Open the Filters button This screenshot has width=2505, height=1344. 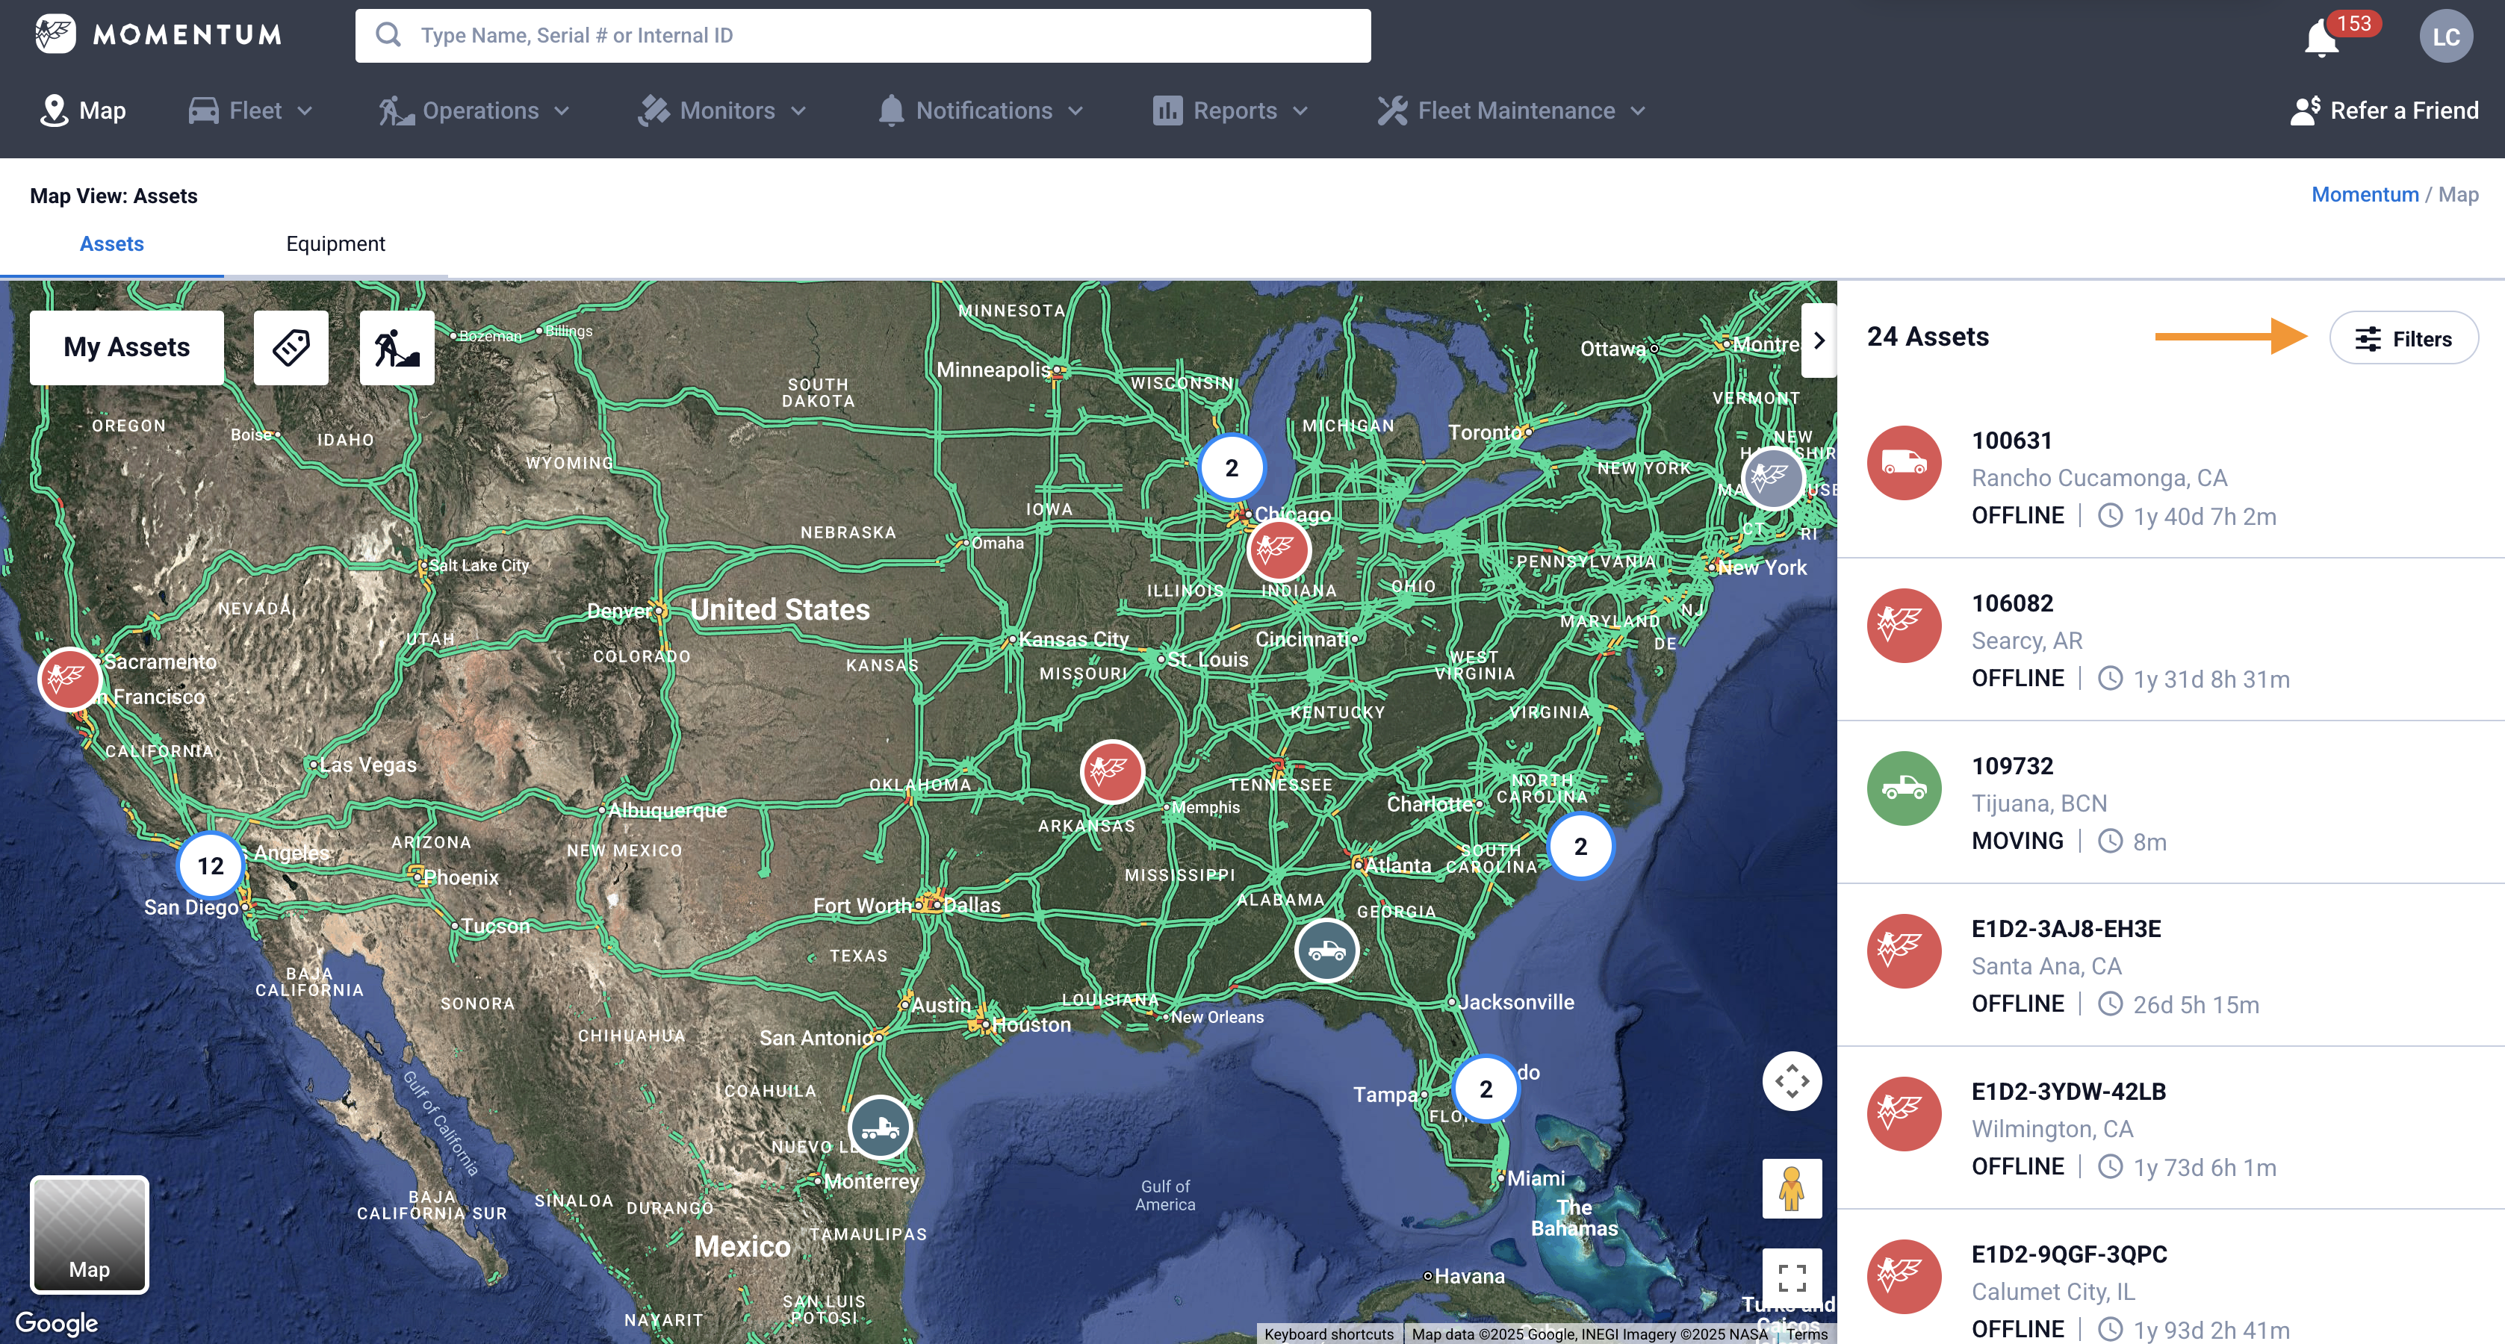tap(2404, 338)
